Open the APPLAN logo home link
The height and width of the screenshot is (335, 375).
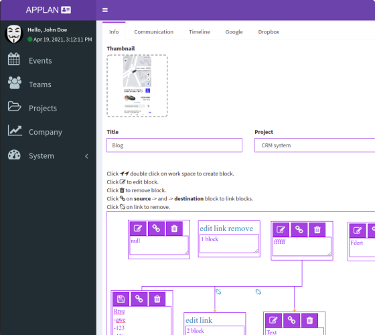click(x=48, y=10)
